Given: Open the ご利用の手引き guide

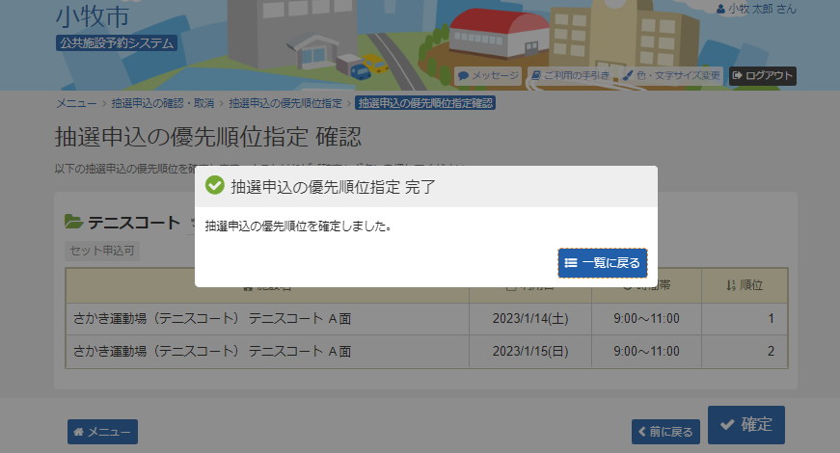Looking at the screenshot, I should 571,75.
